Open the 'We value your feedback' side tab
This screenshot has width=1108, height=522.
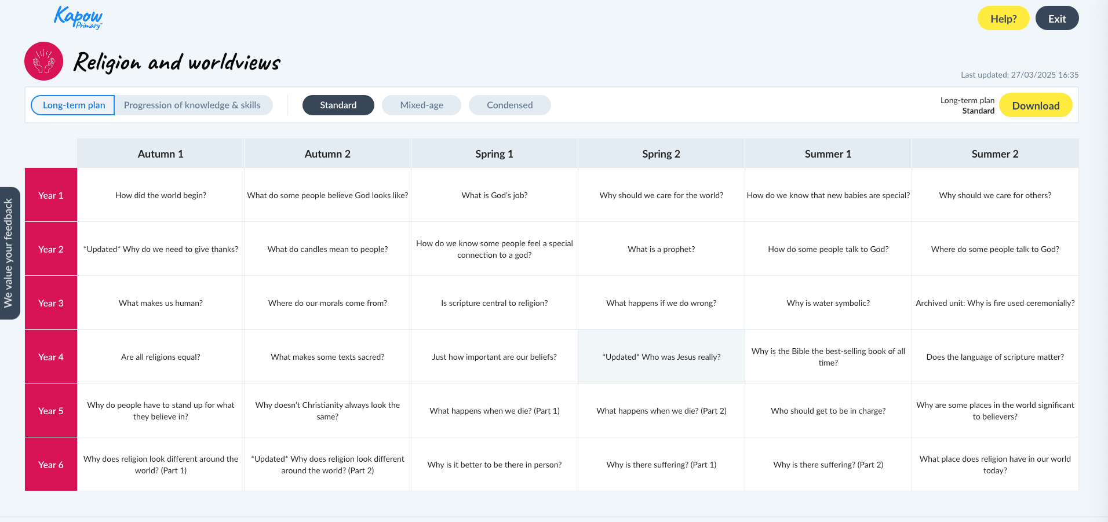pyautogui.click(x=9, y=253)
